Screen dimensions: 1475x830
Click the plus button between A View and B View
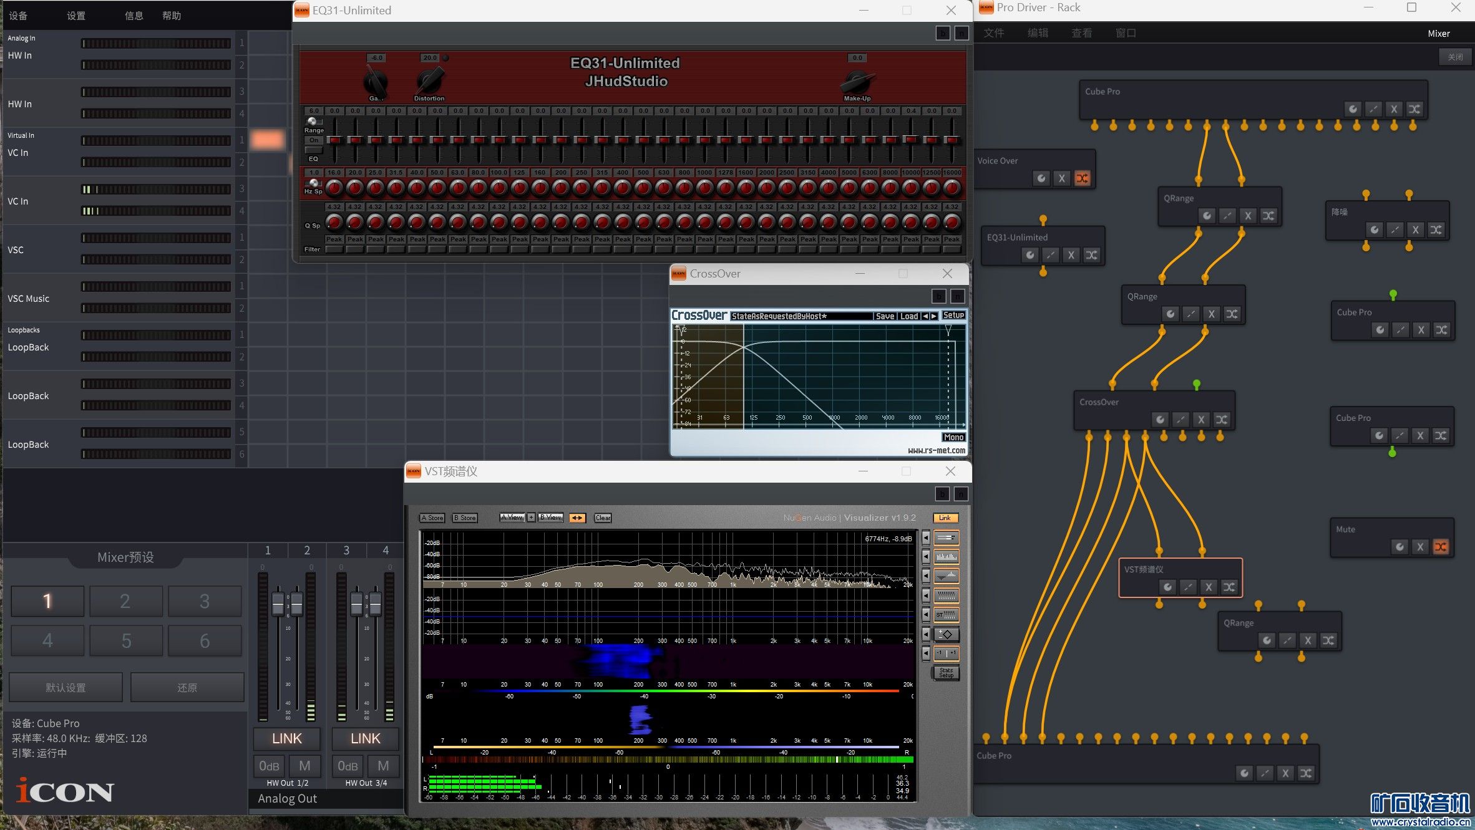(531, 518)
